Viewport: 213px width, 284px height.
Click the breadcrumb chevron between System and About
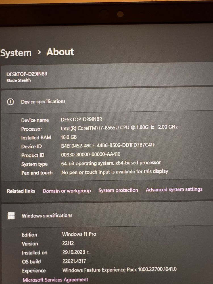39,52
